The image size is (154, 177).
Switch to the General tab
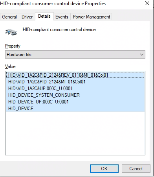pos(9,17)
